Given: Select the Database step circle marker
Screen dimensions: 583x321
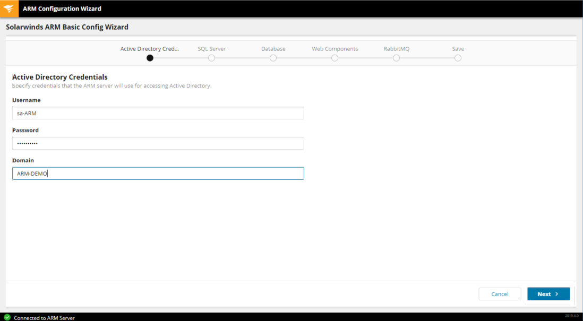Looking at the screenshot, I should 273,58.
